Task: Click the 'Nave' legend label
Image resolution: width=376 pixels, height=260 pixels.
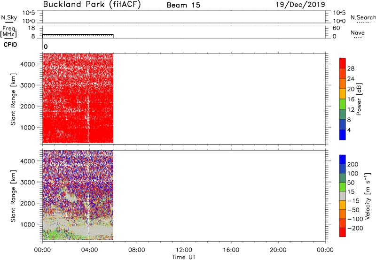Action: (x=358, y=33)
